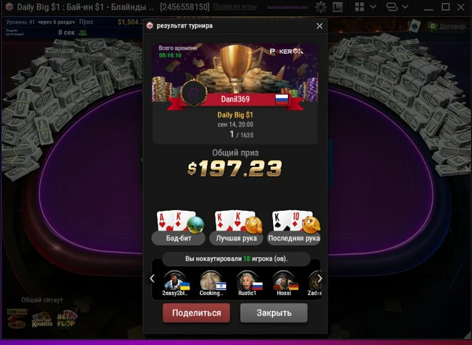472x345 pixels.
Task: Click Rustic1 player avatar
Action: click(247, 280)
